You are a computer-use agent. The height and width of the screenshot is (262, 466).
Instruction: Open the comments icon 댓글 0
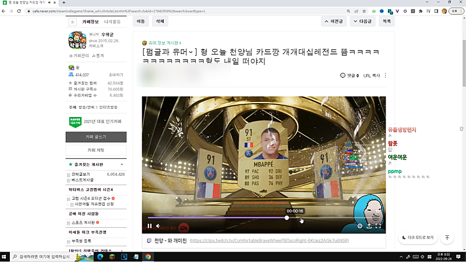[349, 76]
